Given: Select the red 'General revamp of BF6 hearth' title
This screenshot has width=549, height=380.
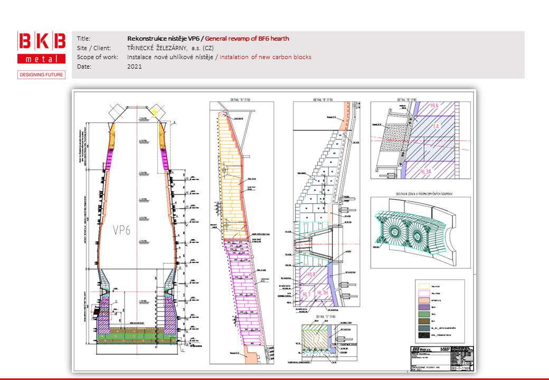Looking at the screenshot, I should 247,39.
